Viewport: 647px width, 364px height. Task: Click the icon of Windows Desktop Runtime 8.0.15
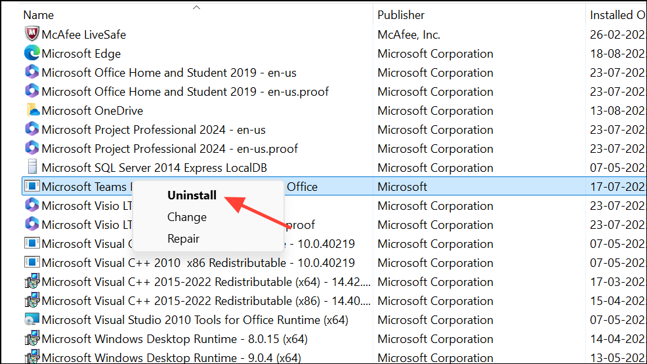tap(31, 338)
